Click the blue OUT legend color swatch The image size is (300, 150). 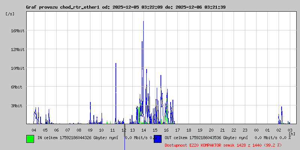click(x=157, y=138)
